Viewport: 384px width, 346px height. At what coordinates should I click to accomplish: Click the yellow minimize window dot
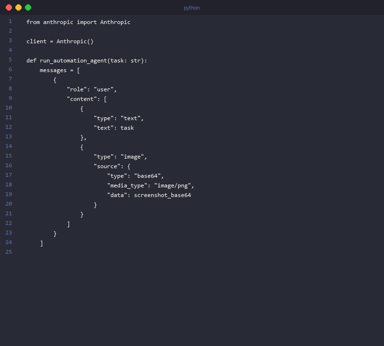[18, 8]
